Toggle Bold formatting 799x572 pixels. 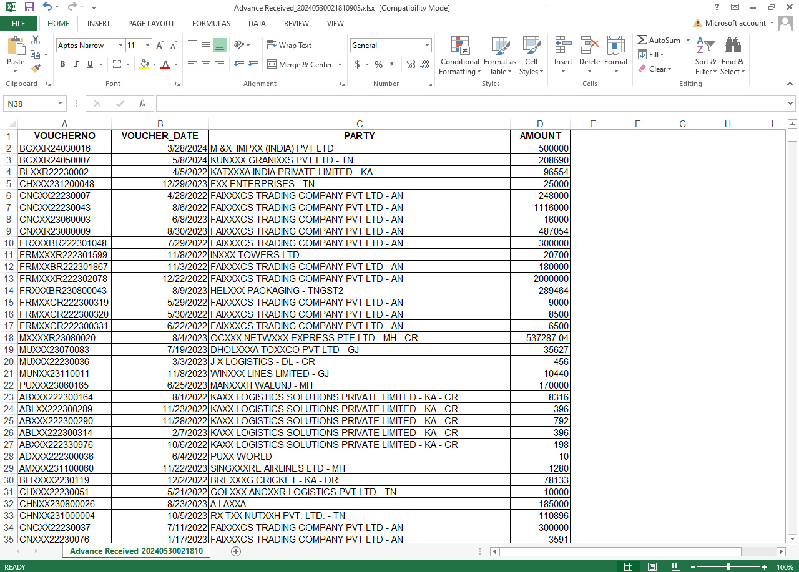[x=62, y=64]
